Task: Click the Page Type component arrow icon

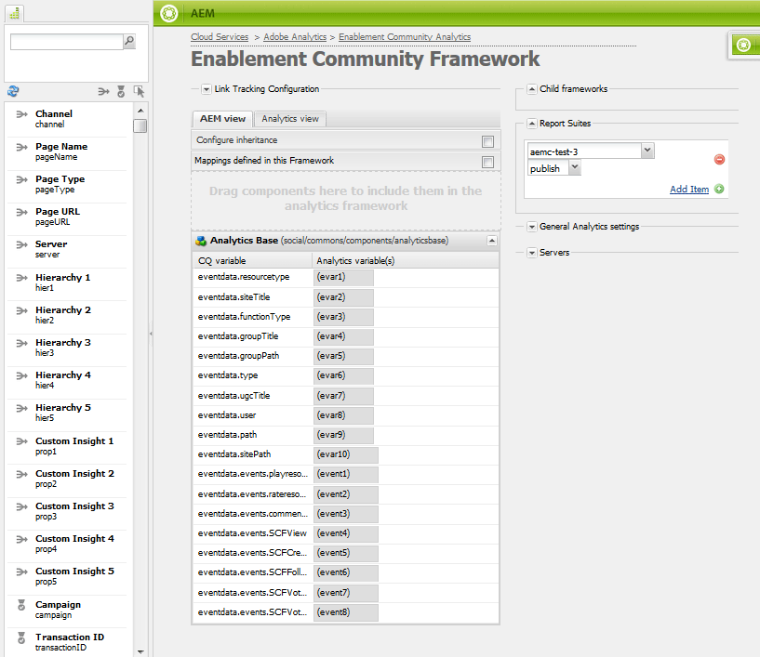Action: point(21,179)
